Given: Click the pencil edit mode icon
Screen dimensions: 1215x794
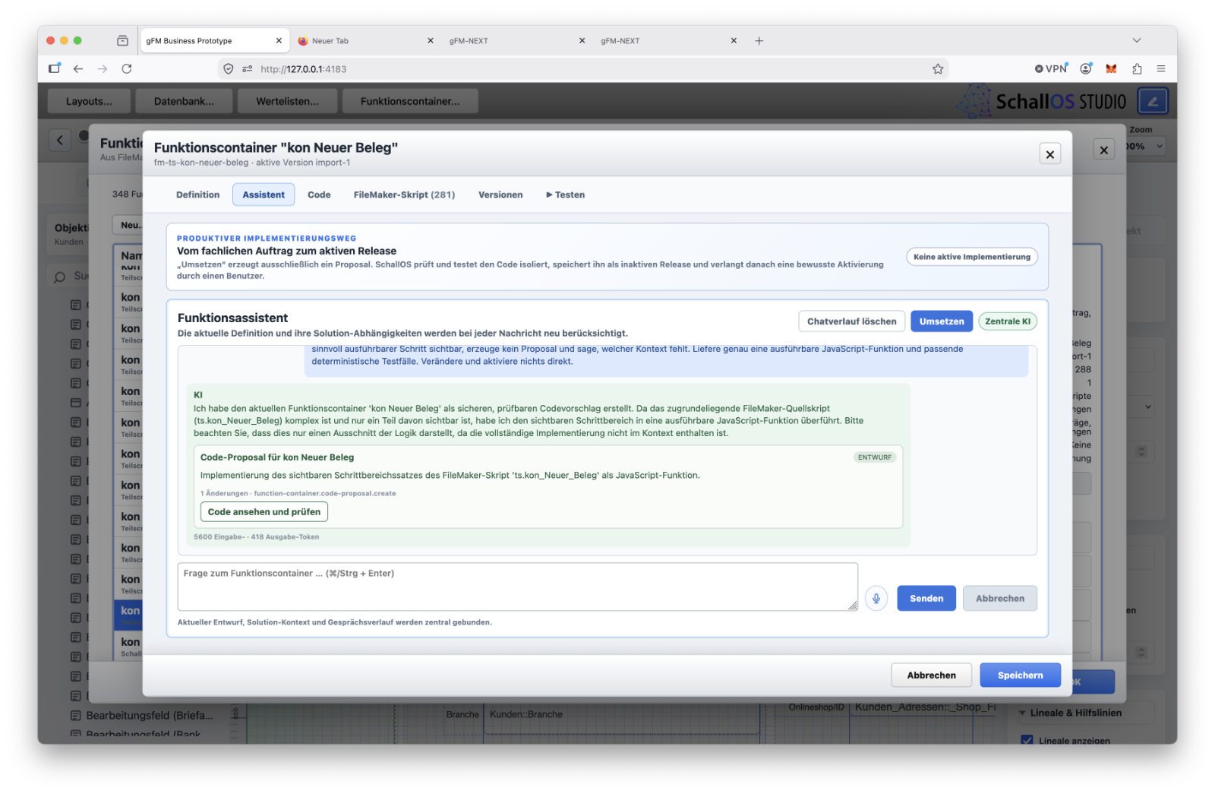Looking at the screenshot, I should [x=1152, y=101].
